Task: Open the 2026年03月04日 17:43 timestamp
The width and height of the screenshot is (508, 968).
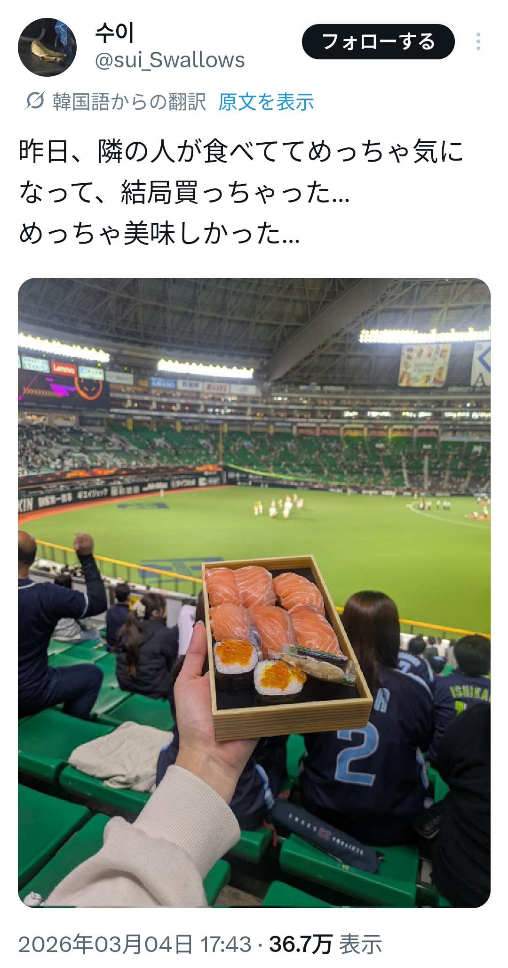Action: pyautogui.click(x=135, y=944)
